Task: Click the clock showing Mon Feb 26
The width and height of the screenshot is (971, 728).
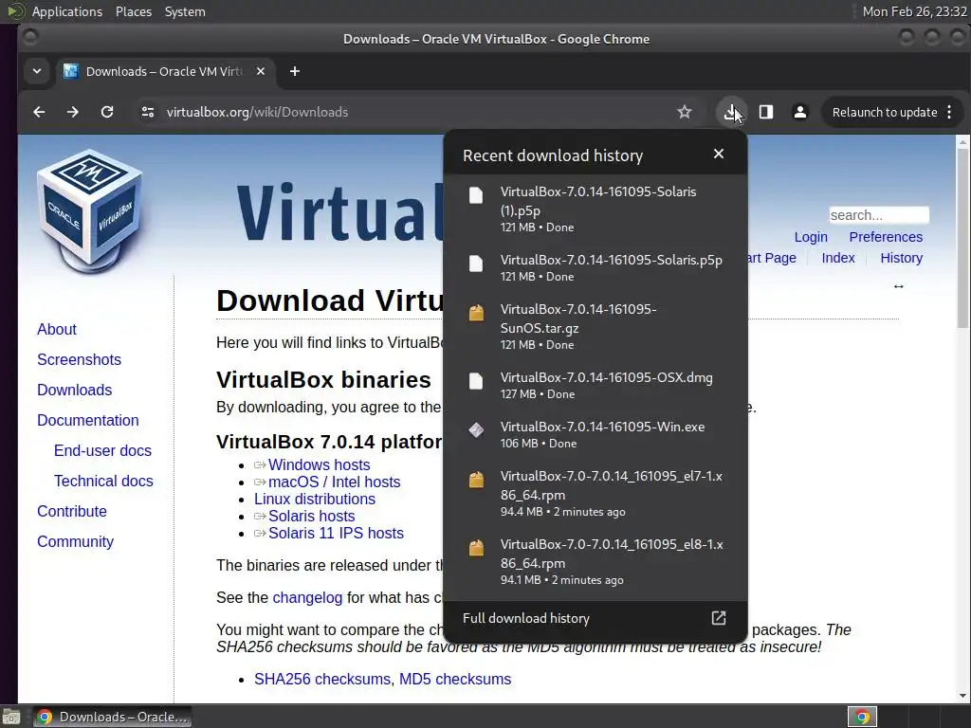Action: [914, 11]
